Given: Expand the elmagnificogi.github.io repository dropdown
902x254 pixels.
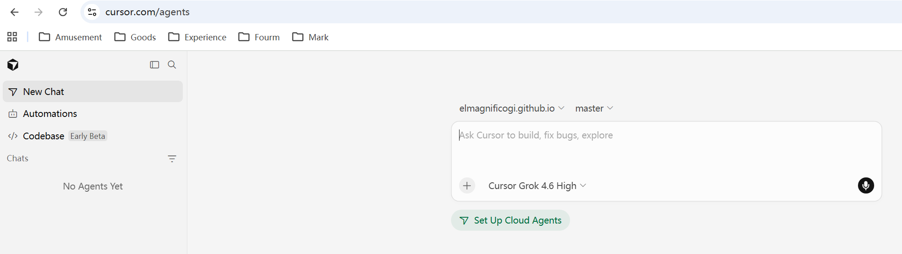Looking at the screenshot, I should coord(512,108).
